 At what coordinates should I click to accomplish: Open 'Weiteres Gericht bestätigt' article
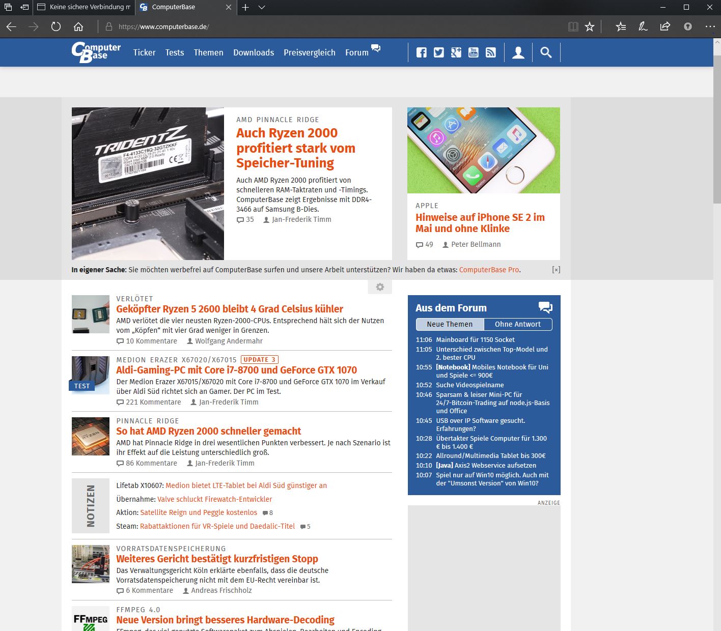pos(217,559)
